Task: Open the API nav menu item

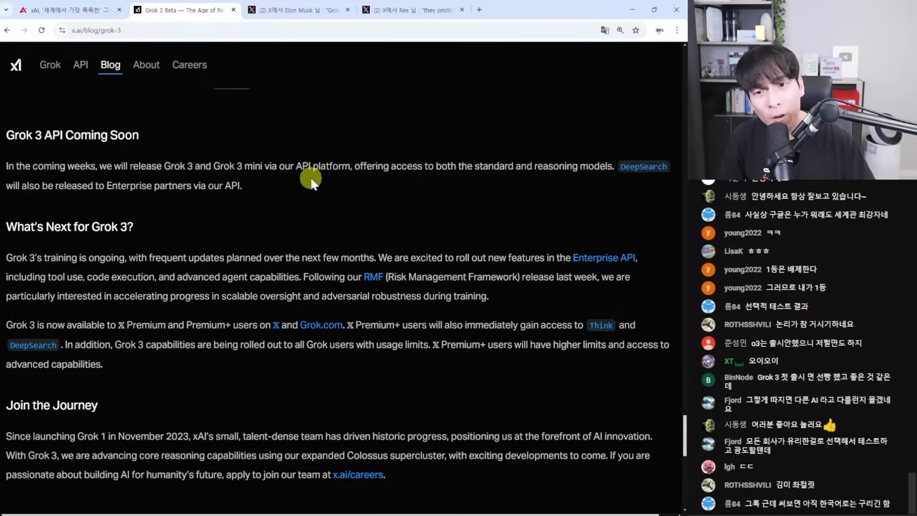Action: pyautogui.click(x=81, y=65)
